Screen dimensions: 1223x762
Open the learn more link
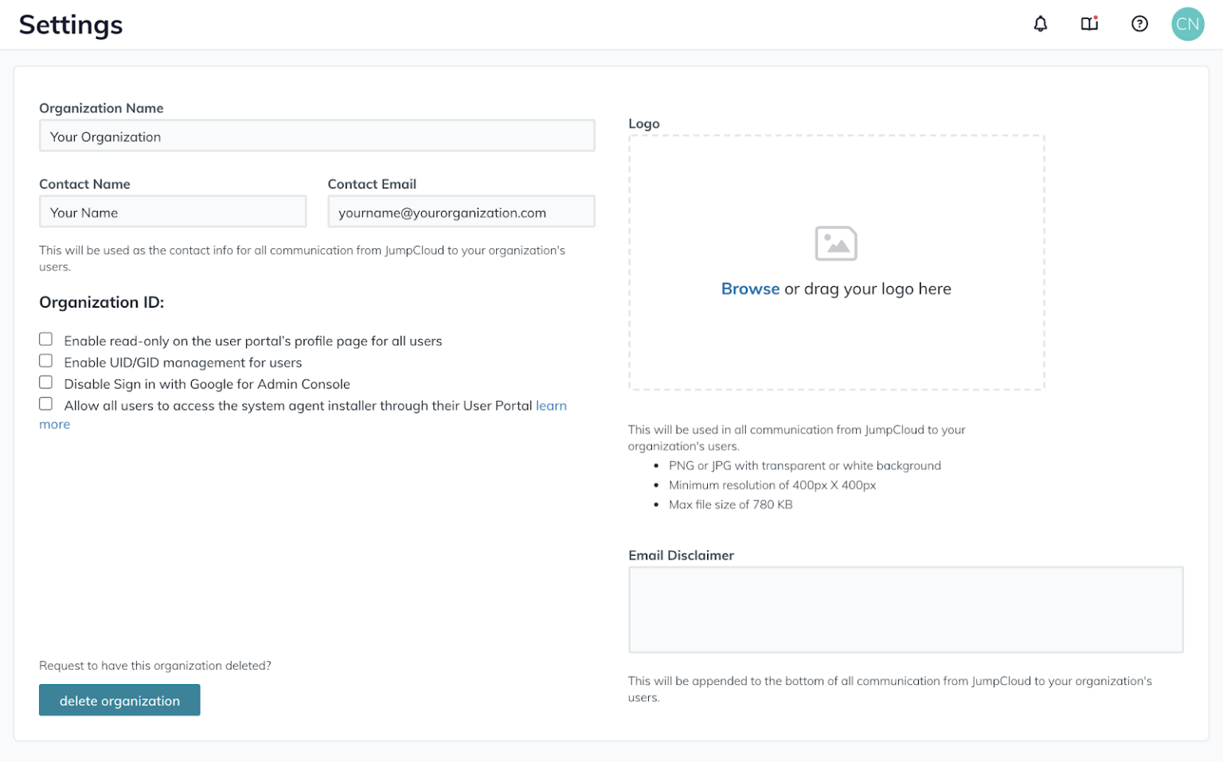(551, 406)
